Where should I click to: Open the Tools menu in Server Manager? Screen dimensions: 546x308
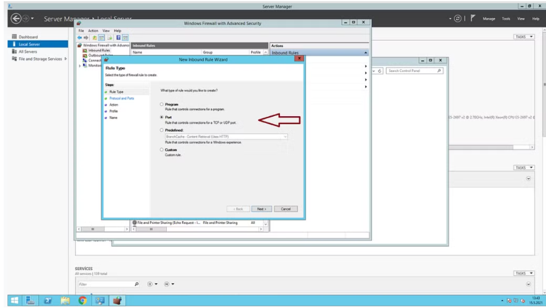point(506,19)
